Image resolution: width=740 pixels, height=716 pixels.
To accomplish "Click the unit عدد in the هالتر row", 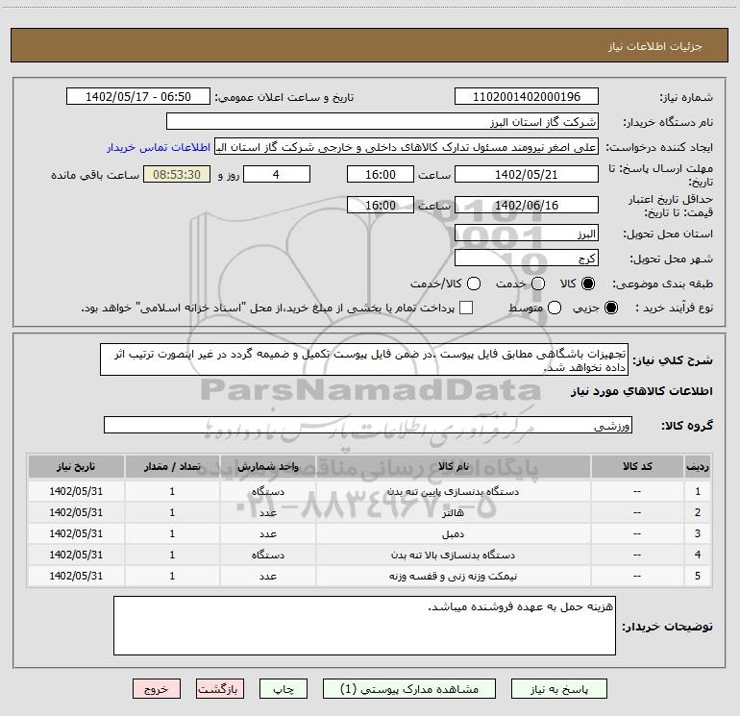I will pyautogui.click(x=267, y=512).
